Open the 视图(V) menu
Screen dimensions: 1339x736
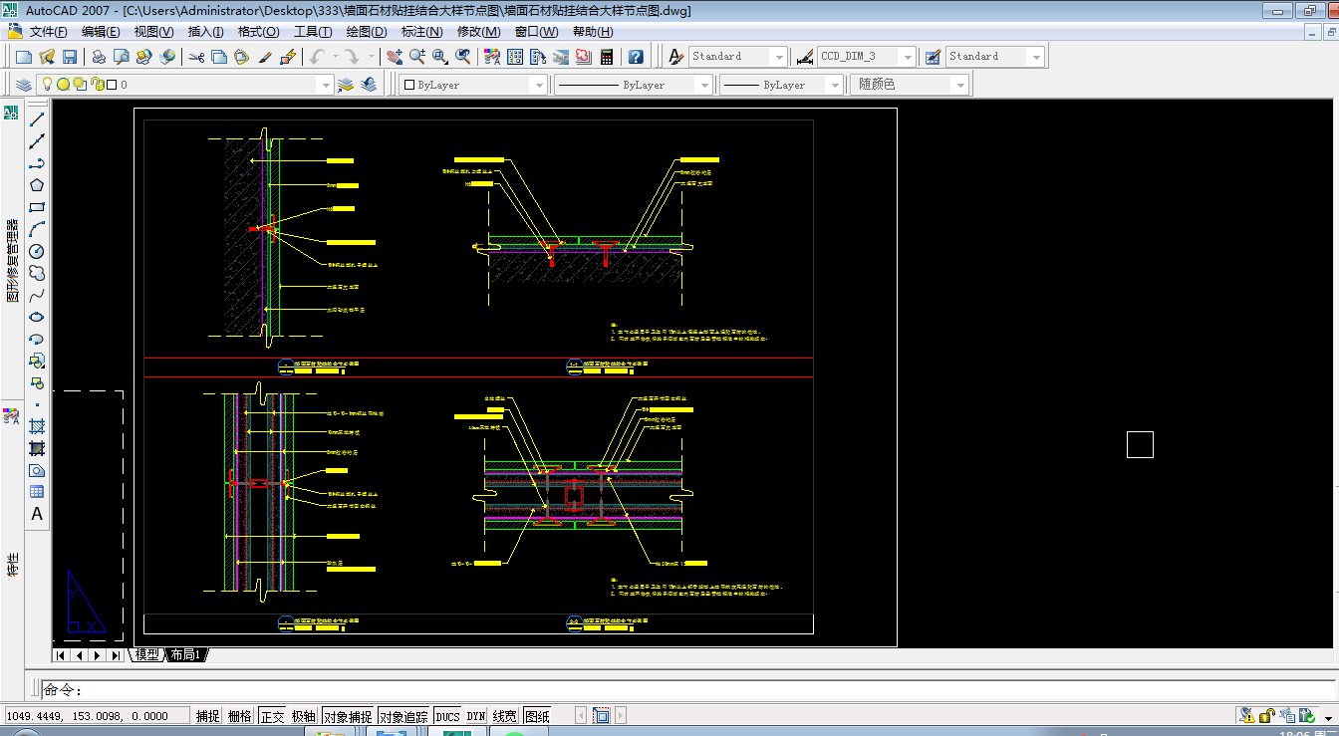click(153, 32)
